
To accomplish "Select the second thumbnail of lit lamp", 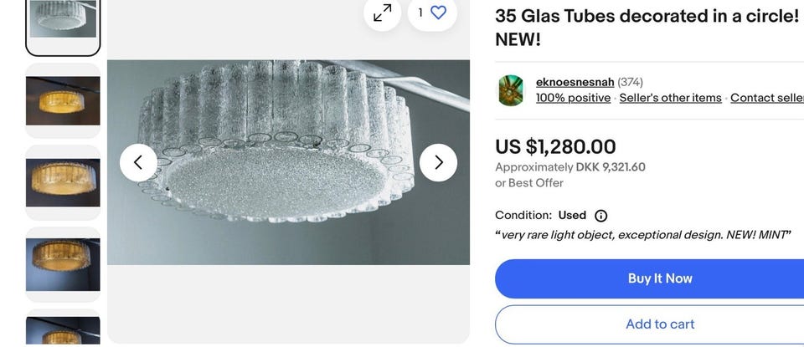I will click(x=63, y=100).
